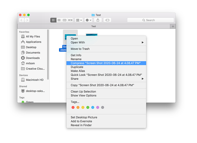Click the Downloads arrow icon

coord(23,58)
